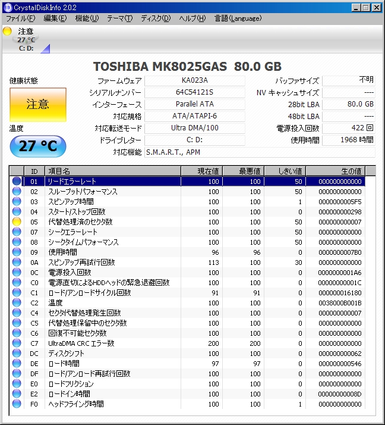Click the status circle for スピンアップ時間

pyautogui.click(x=17, y=201)
